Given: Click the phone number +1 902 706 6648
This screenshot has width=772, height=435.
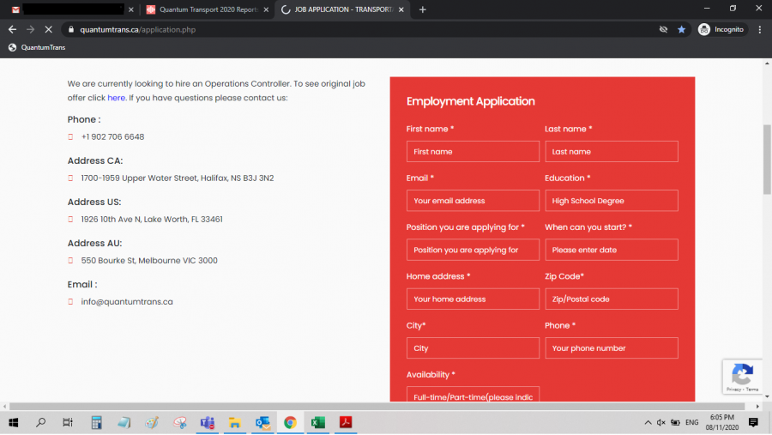Looking at the screenshot, I should (x=112, y=137).
